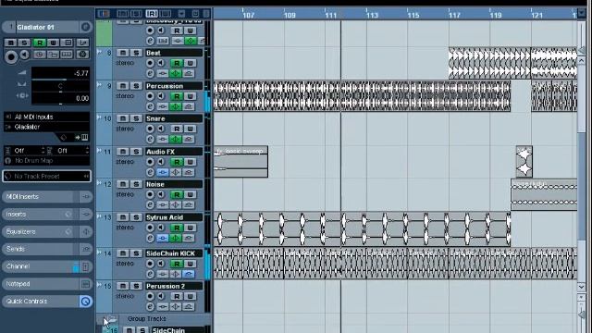Click the Notepad section icon
Image resolution: width=592 pixels, height=333 pixels.
coord(86,284)
